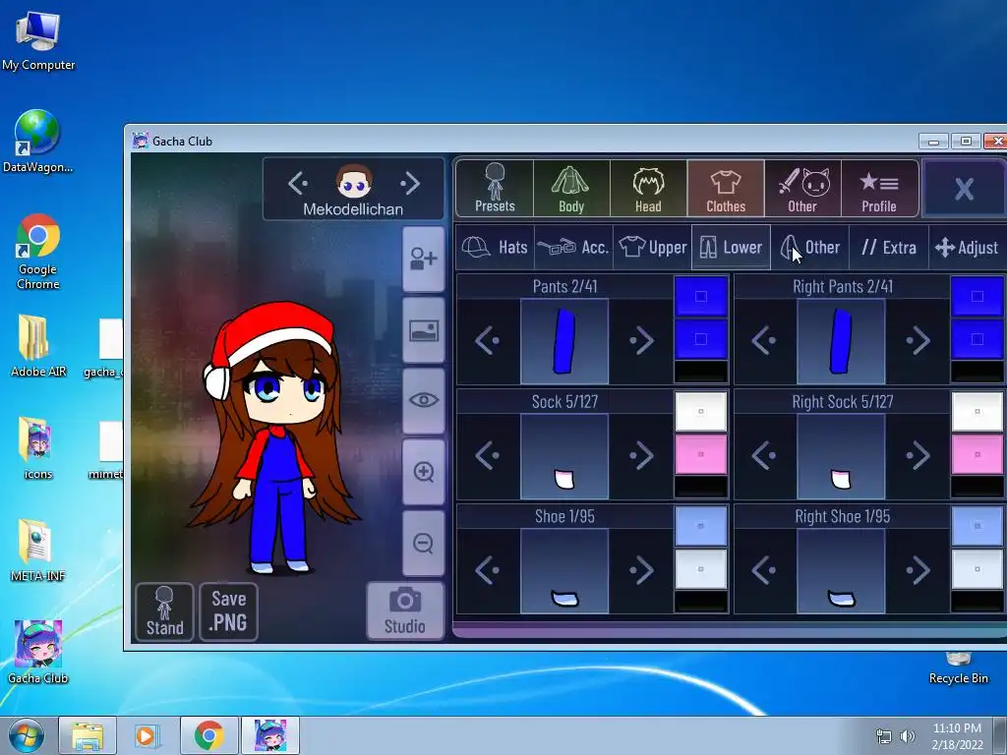This screenshot has height=755, width=1007.
Task: Open the icons folder on desktop
Action: point(38,448)
